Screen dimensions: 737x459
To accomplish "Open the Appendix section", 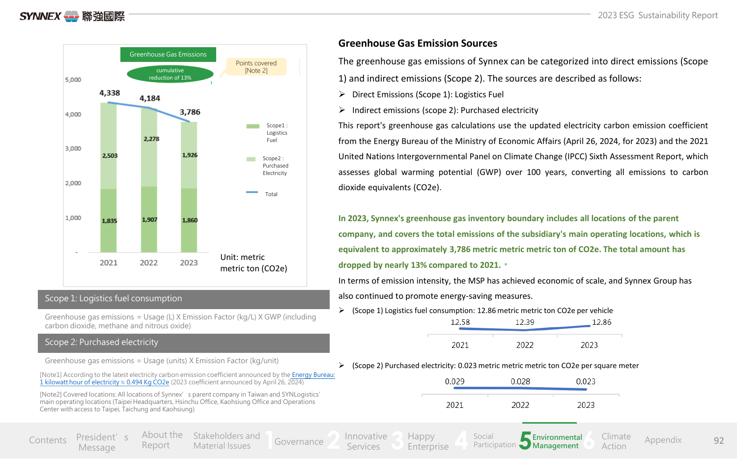I will pos(663,440).
